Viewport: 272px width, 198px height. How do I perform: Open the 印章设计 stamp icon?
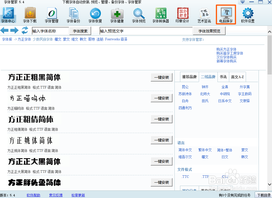pyautogui.click(x=183, y=15)
